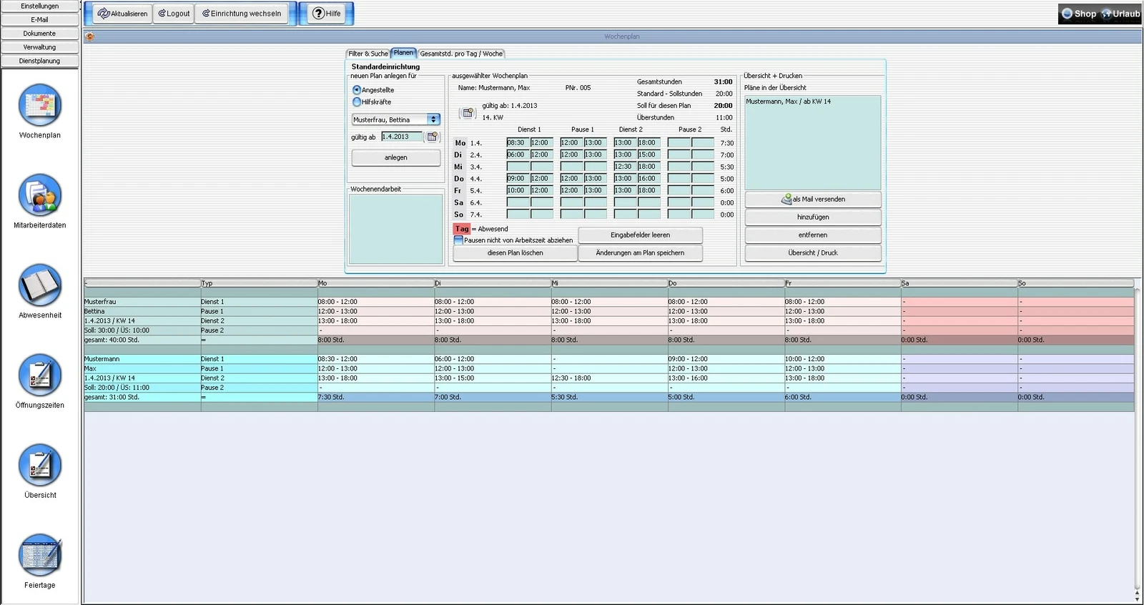Click the red Tag absence marker
This screenshot has height=605, width=1144.
click(462, 229)
